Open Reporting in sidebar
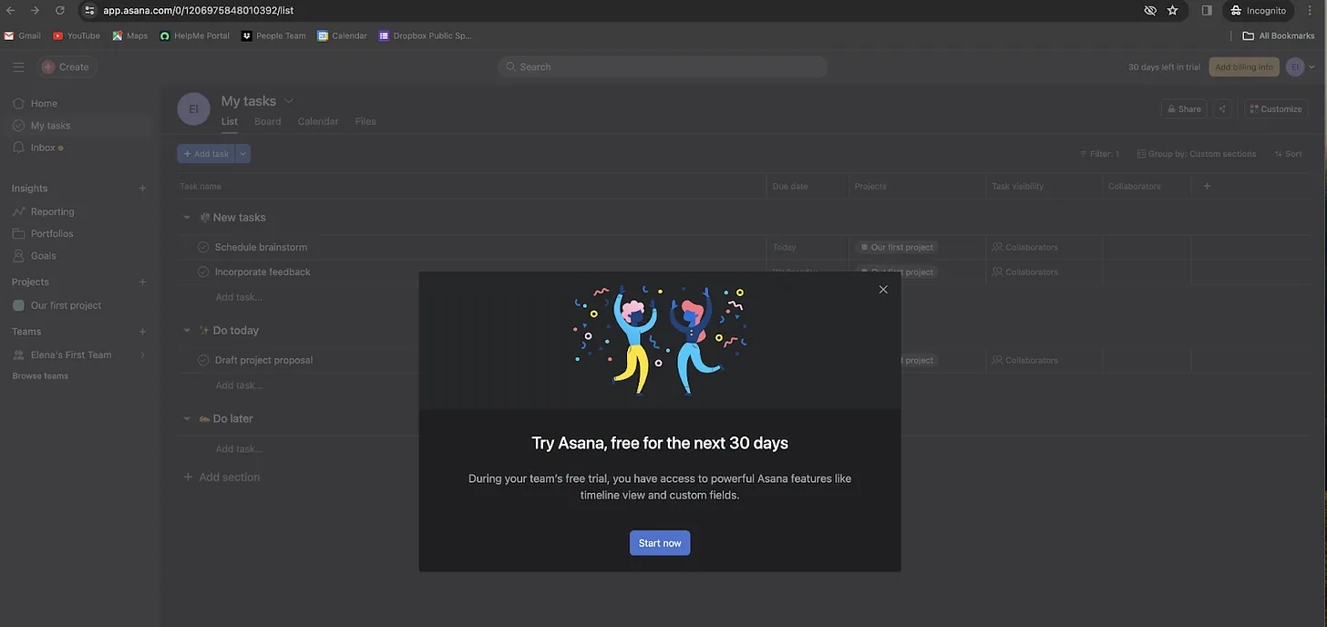Viewport: 1327px width, 627px height. (52, 211)
